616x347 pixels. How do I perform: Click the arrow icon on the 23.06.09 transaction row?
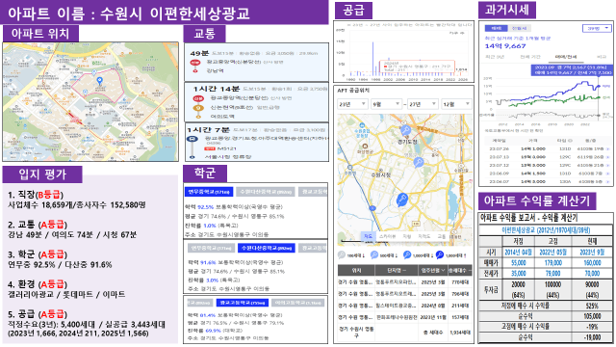607,173
